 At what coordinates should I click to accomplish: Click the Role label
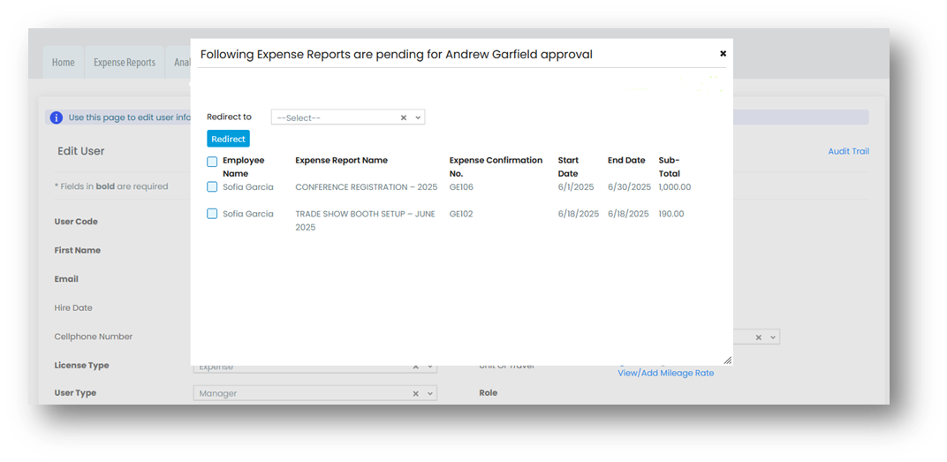tap(488, 392)
